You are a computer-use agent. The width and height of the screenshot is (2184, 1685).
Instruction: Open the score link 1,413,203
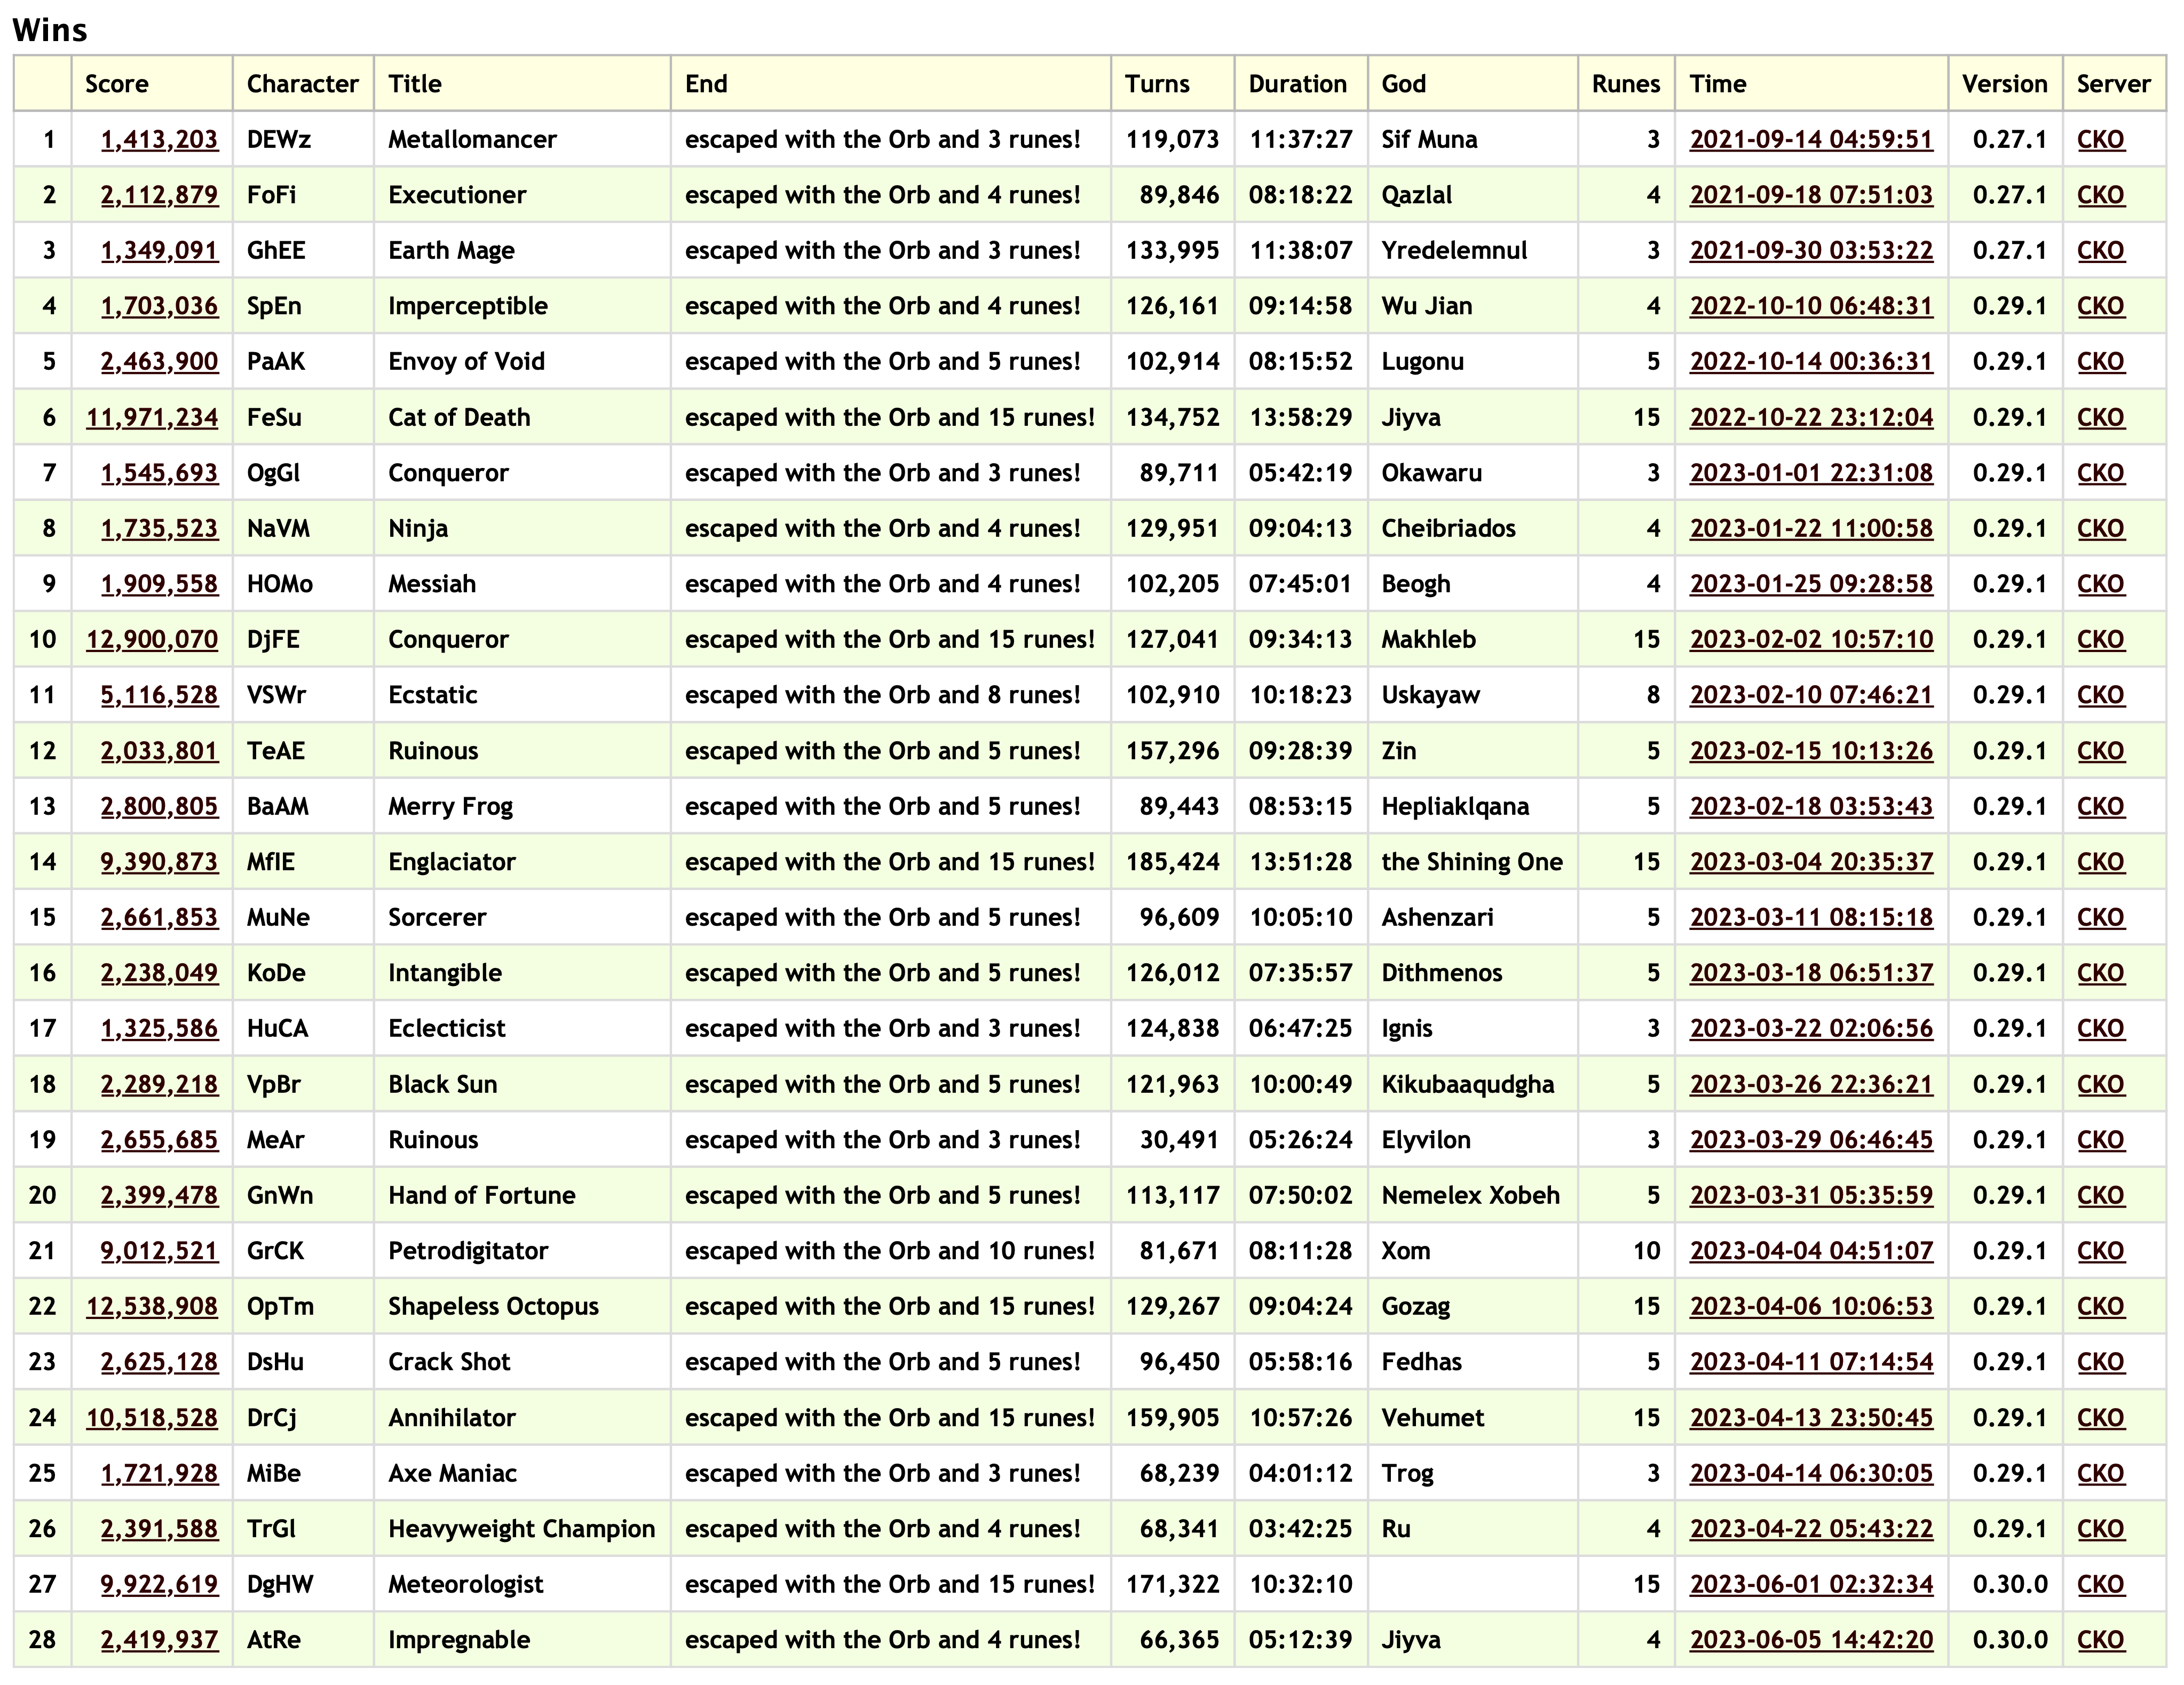[x=159, y=139]
